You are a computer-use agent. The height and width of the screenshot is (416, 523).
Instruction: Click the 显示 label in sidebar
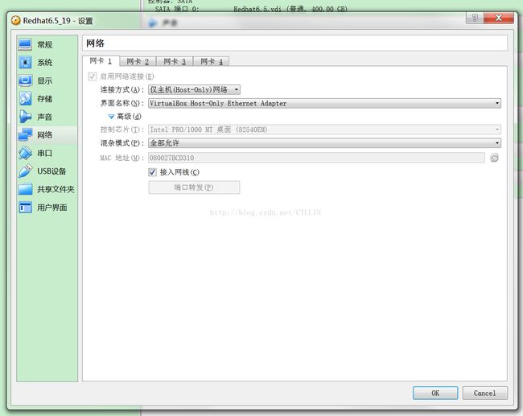point(45,80)
